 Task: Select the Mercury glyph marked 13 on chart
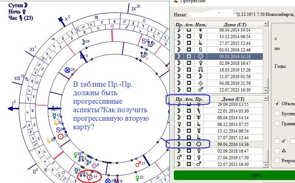54,116
